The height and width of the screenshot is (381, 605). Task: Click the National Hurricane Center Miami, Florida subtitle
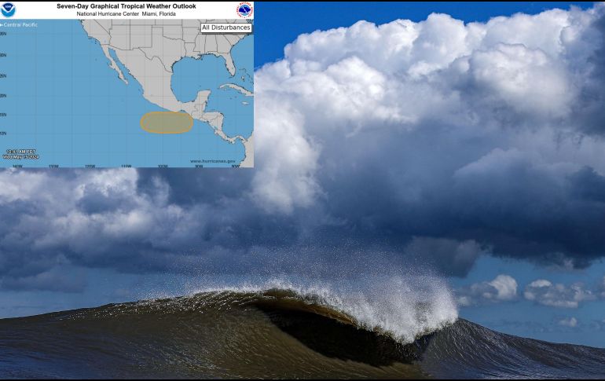point(126,14)
